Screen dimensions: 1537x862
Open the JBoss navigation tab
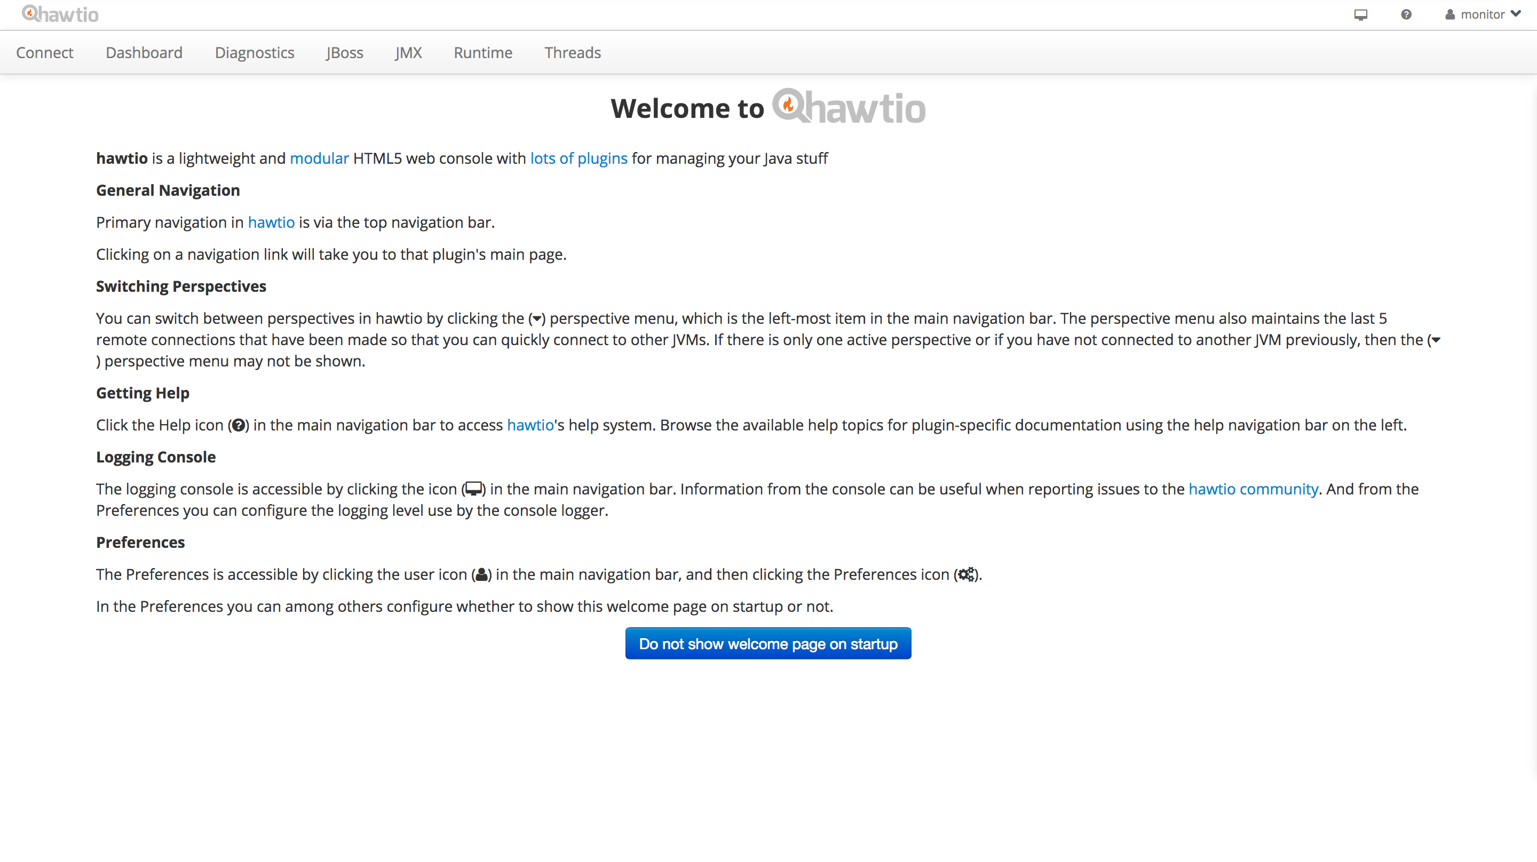point(345,52)
